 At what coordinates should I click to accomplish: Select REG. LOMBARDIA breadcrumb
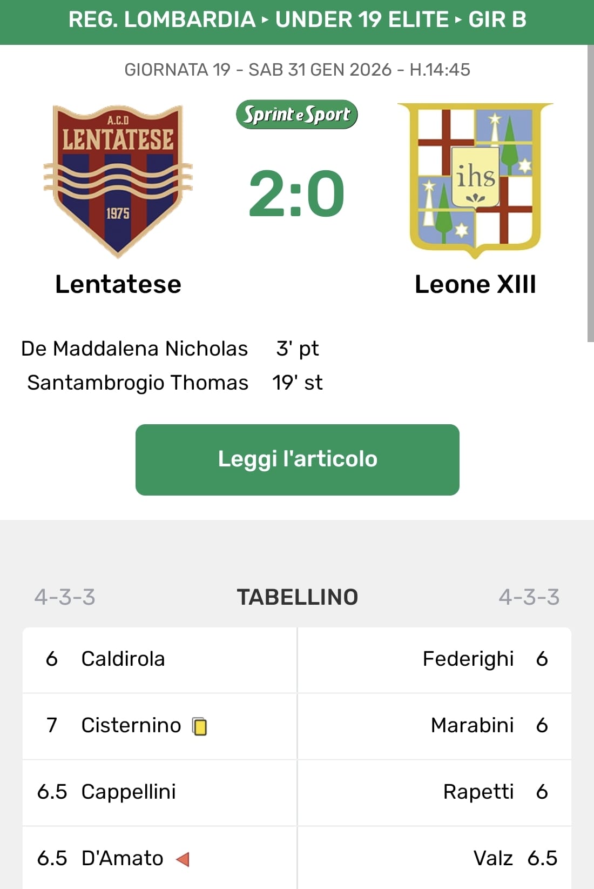[162, 19]
